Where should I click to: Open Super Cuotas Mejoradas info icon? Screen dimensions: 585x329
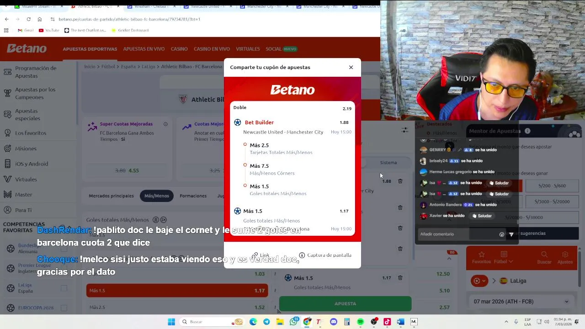click(165, 124)
